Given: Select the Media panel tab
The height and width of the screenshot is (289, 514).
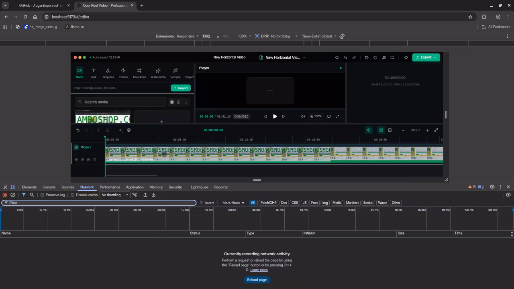Looking at the screenshot, I should coord(80,73).
